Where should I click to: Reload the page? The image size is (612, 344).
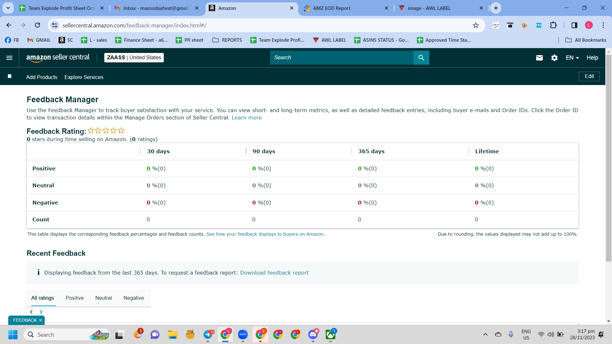(37, 25)
